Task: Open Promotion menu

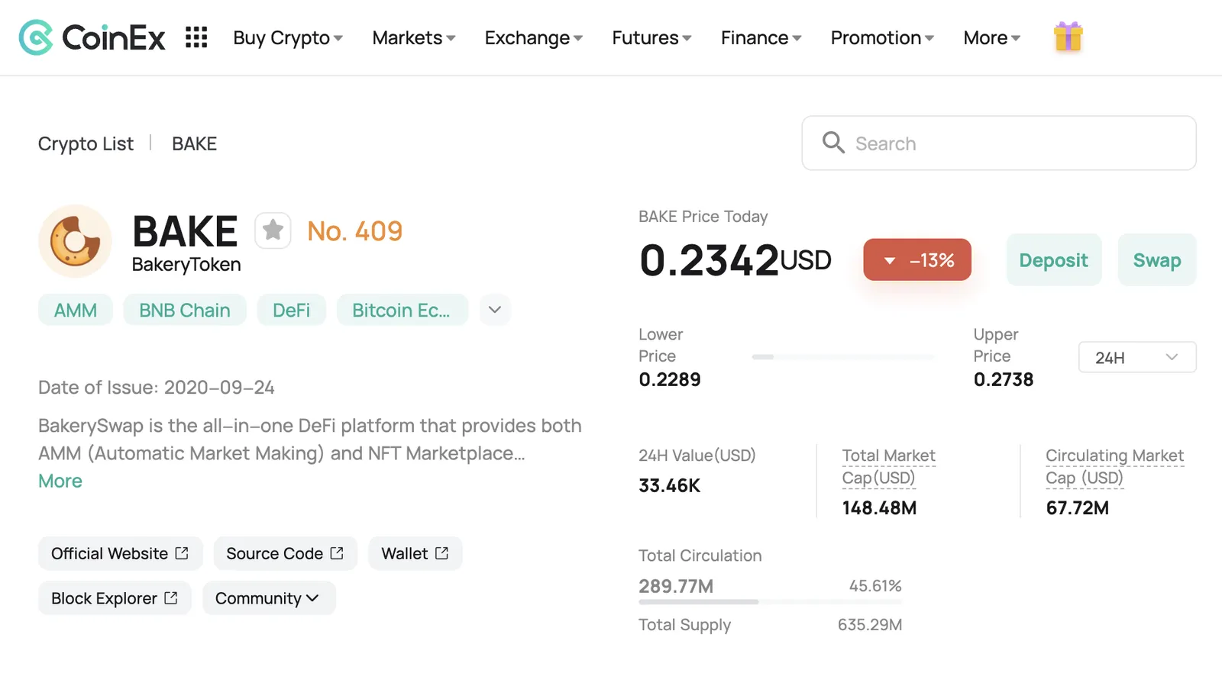Action: (882, 37)
